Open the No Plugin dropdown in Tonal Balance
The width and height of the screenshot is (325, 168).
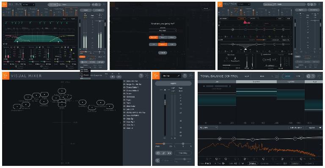point(208,128)
